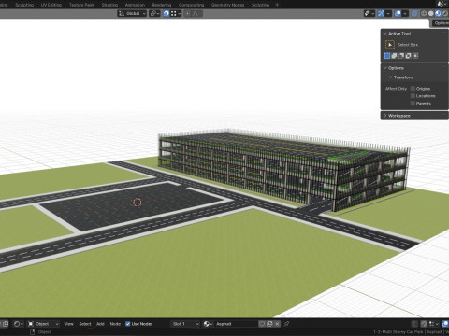Open the Slot 1 material slot dropdown

click(x=185, y=324)
